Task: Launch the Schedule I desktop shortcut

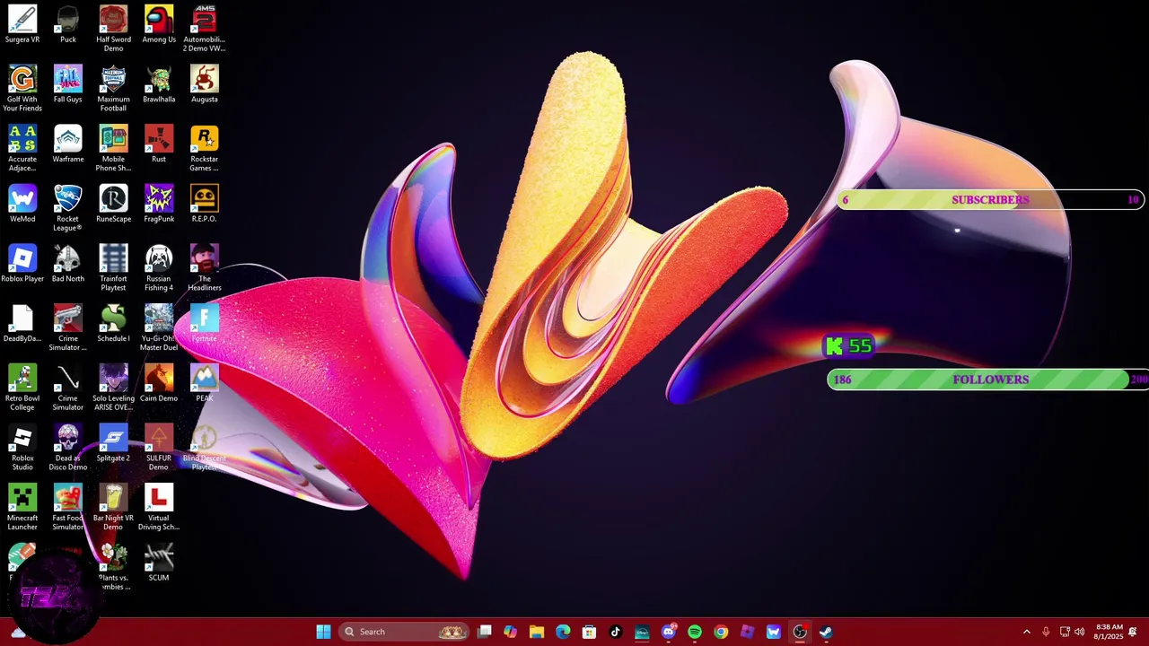Action: coord(113,323)
